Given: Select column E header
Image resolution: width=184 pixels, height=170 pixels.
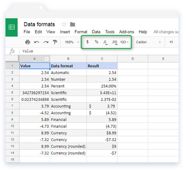Looking at the screenshot, I should click(163, 59).
